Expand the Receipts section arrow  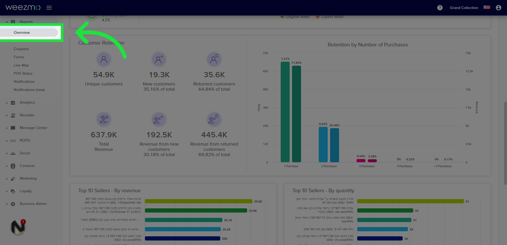7,115
